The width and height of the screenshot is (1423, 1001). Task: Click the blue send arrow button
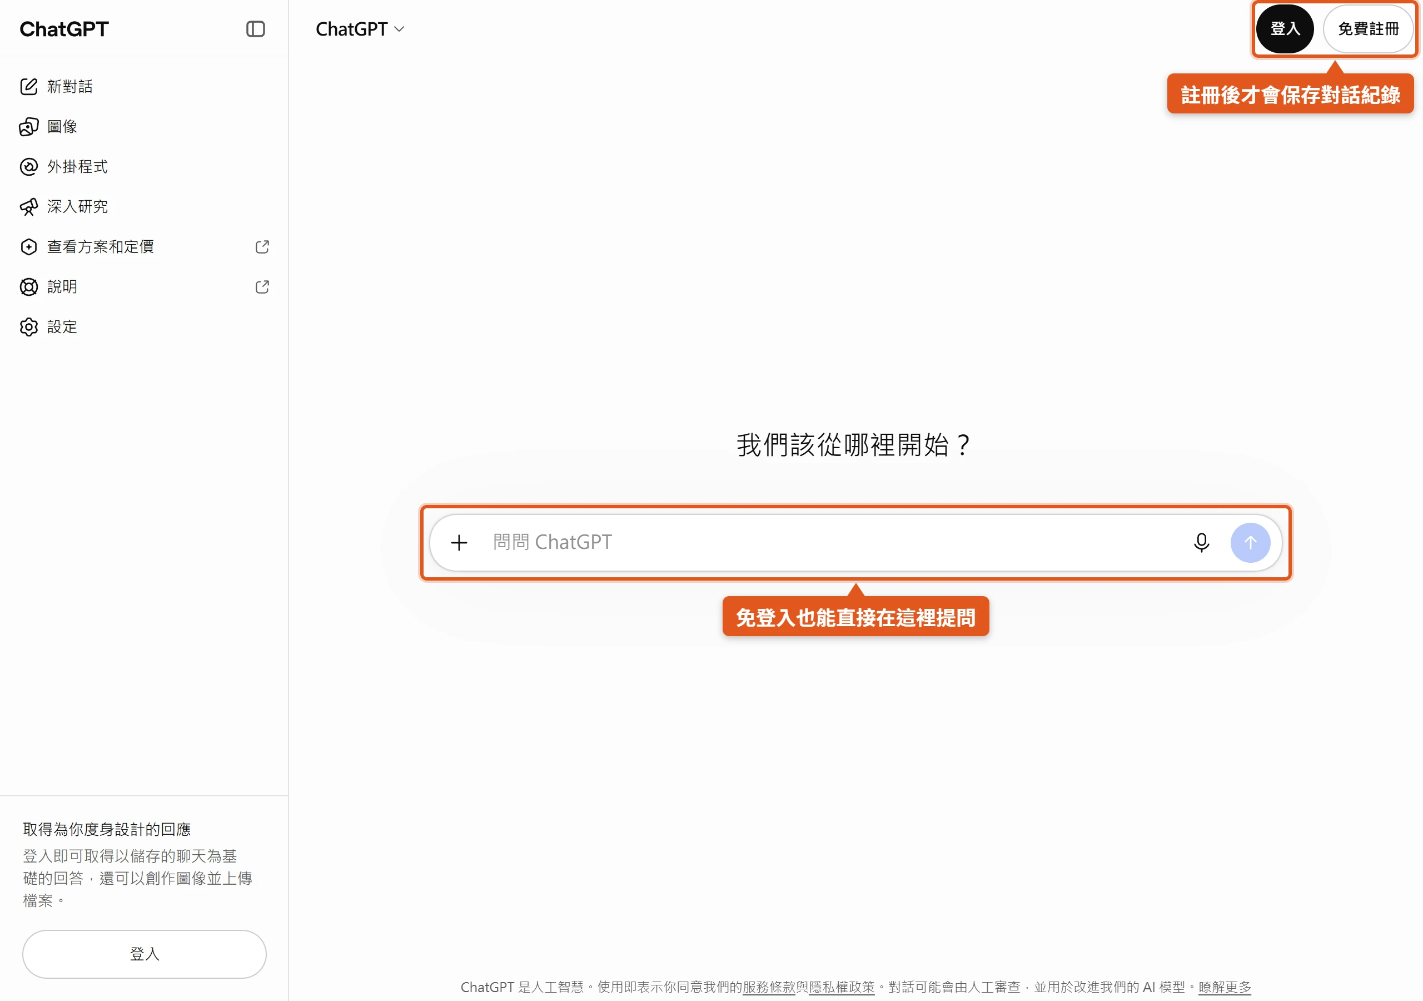[1250, 543]
